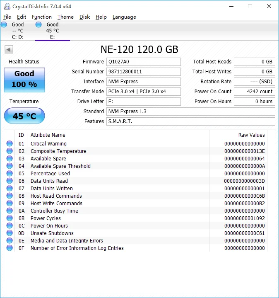Viewport: 279px width, 298px height.
Task: Click raw value 000000000C61
Action: click(245, 233)
